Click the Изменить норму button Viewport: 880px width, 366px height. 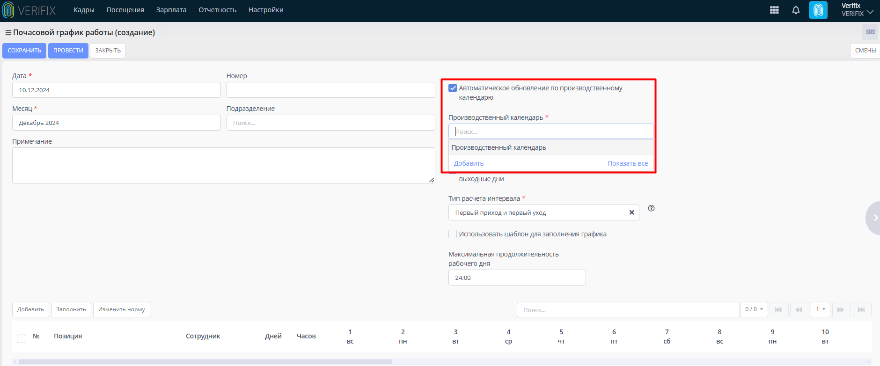(122, 309)
